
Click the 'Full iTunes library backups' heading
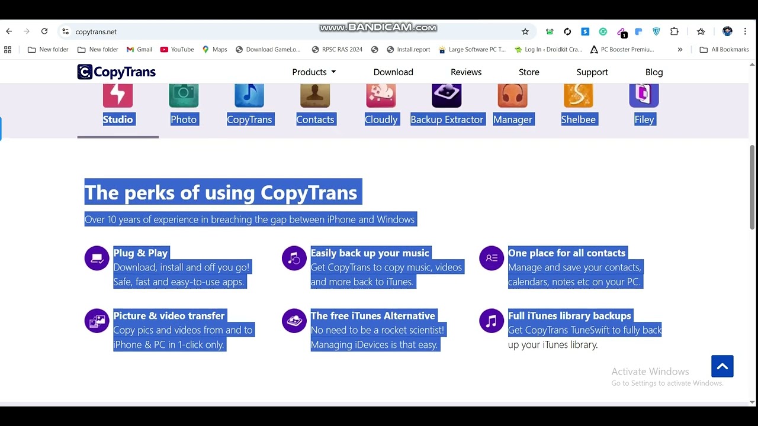tap(570, 316)
